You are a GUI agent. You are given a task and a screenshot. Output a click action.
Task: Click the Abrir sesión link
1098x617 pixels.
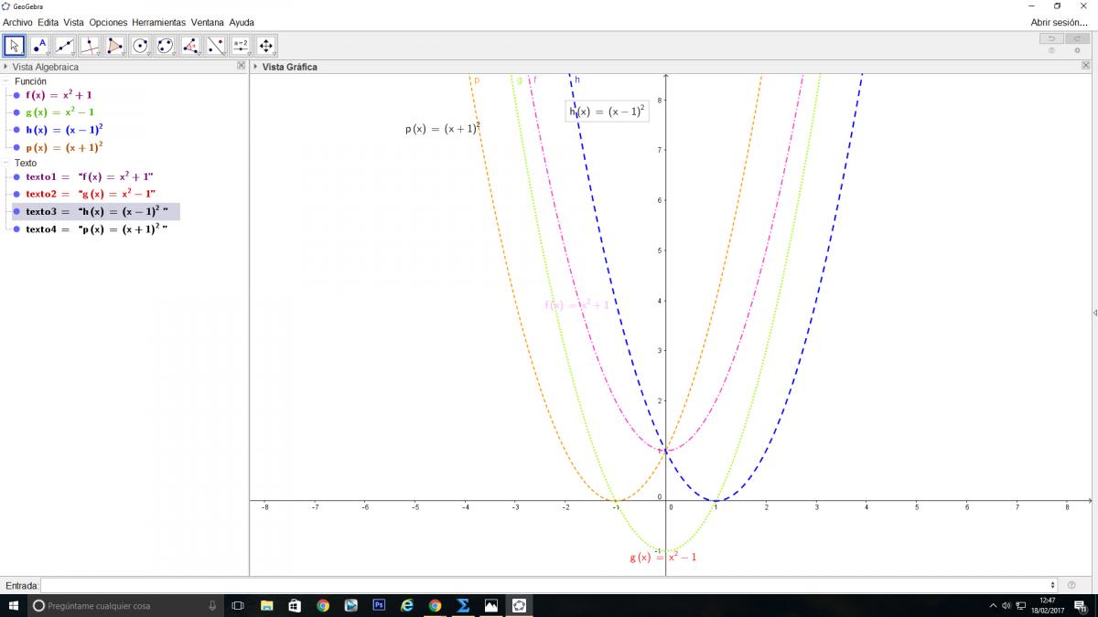click(x=1060, y=22)
